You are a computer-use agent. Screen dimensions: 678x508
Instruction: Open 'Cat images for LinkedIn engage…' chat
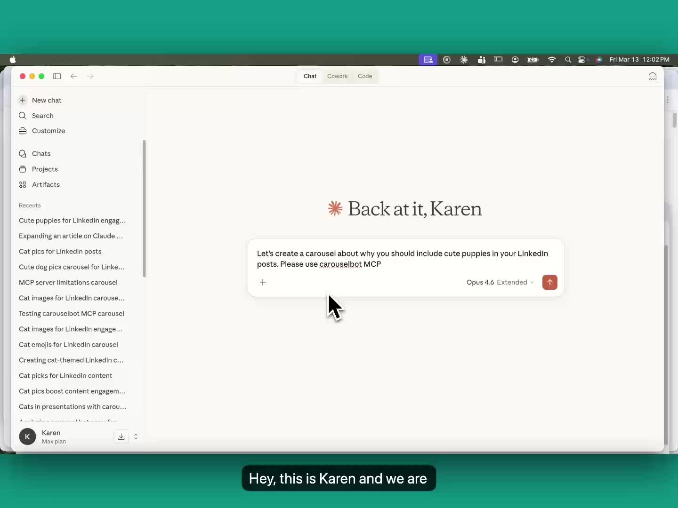pos(71,329)
